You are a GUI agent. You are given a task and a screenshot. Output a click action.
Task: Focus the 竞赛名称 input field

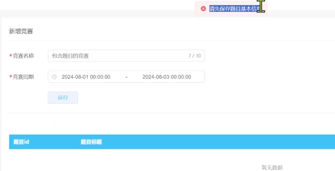[x=126, y=56]
